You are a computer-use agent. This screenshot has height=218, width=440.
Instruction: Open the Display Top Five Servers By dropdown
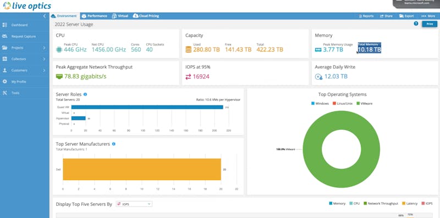(134, 204)
